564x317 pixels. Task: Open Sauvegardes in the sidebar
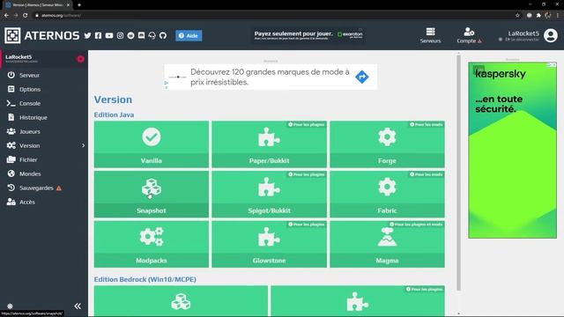coord(44,188)
